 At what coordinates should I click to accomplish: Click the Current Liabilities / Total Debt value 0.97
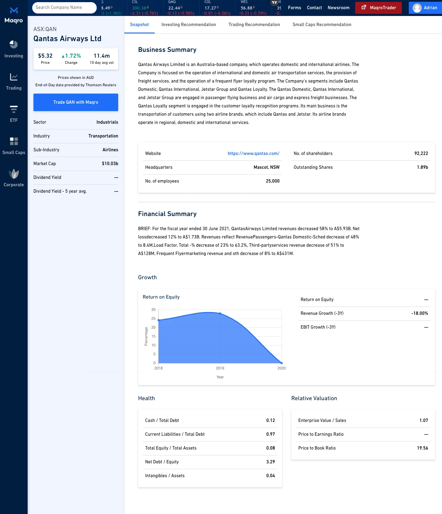[x=270, y=434]
